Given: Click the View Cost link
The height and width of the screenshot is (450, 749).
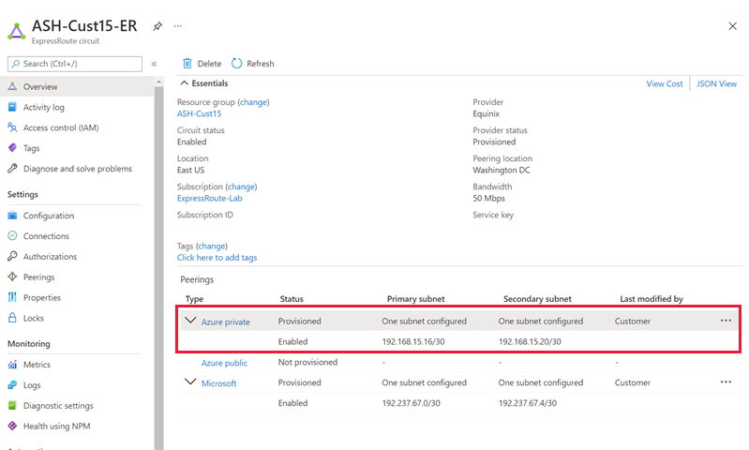Looking at the screenshot, I should tap(665, 83).
